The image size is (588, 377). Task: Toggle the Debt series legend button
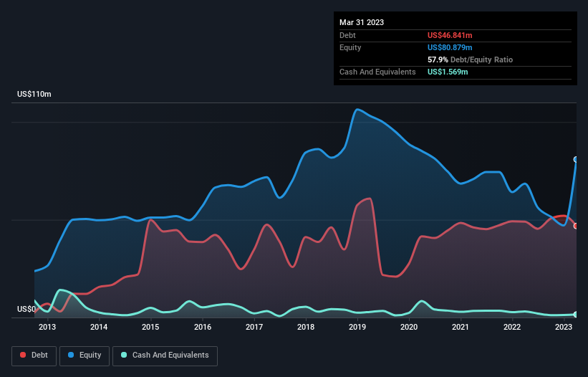[34, 355]
